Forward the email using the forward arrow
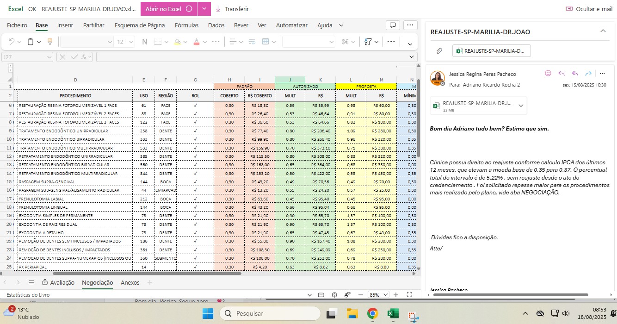This screenshot has width=617, height=324. click(x=588, y=74)
